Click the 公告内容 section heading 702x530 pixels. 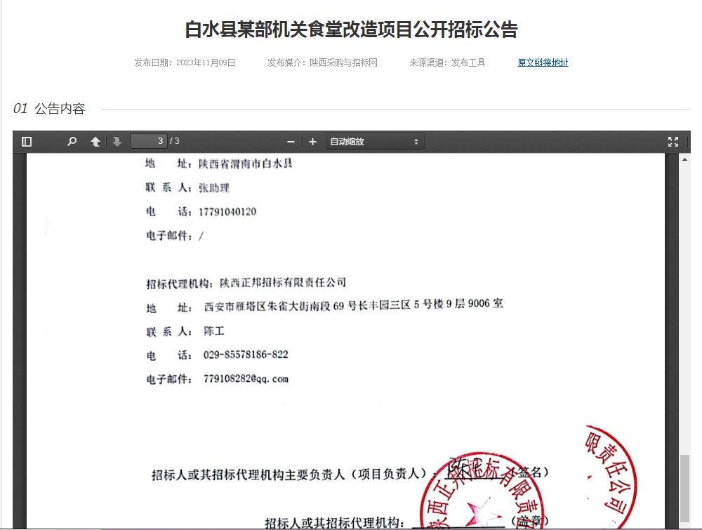click(60, 109)
